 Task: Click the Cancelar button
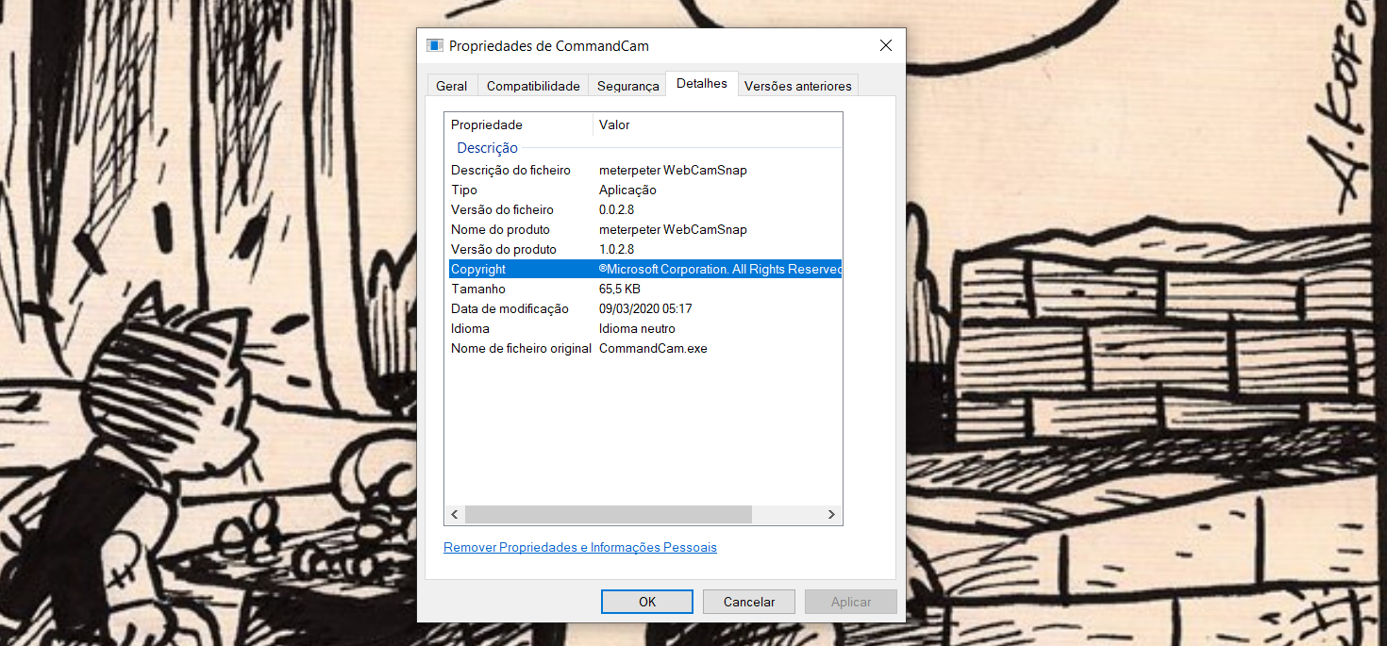pos(749,602)
